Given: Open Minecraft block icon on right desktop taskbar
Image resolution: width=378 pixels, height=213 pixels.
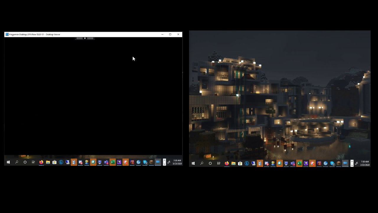Looking at the screenshot, I should (x=338, y=163).
